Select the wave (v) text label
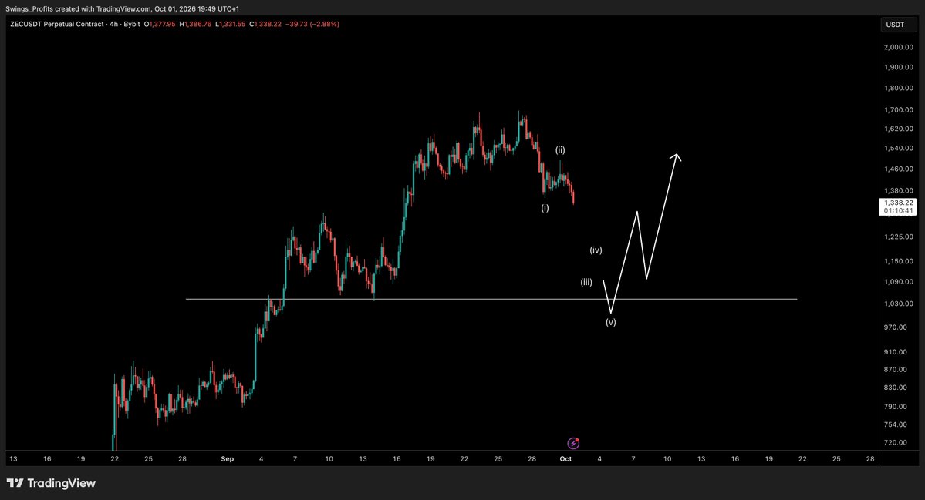The image size is (925, 500). pos(610,322)
